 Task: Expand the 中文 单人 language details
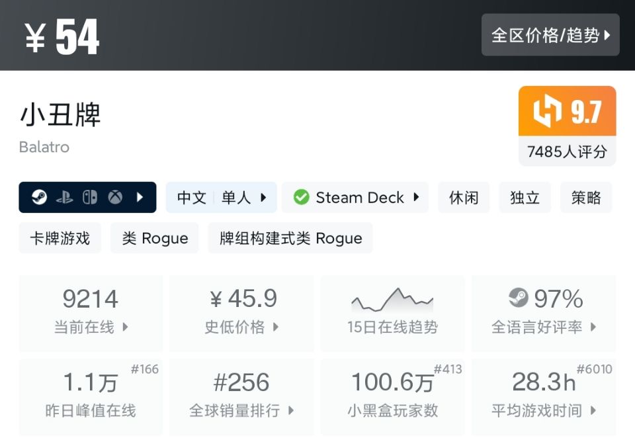pyautogui.click(x=221, y=197)
